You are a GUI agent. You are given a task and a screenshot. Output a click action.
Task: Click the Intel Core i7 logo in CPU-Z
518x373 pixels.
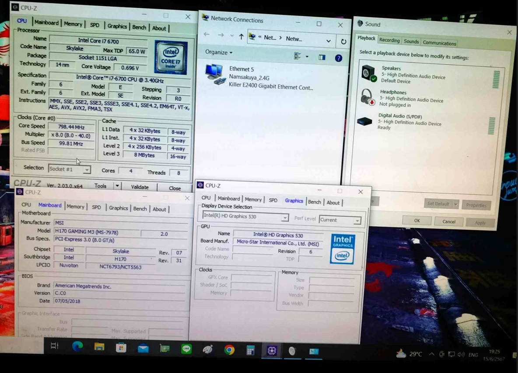[171, 57]
